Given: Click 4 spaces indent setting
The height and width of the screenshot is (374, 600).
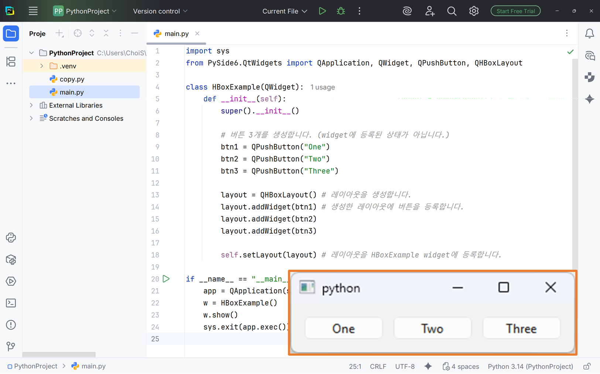Looking at the screenshot, I should pos(461,366).
